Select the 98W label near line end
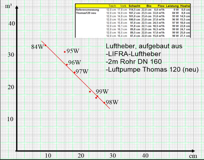 click(112, 102)
